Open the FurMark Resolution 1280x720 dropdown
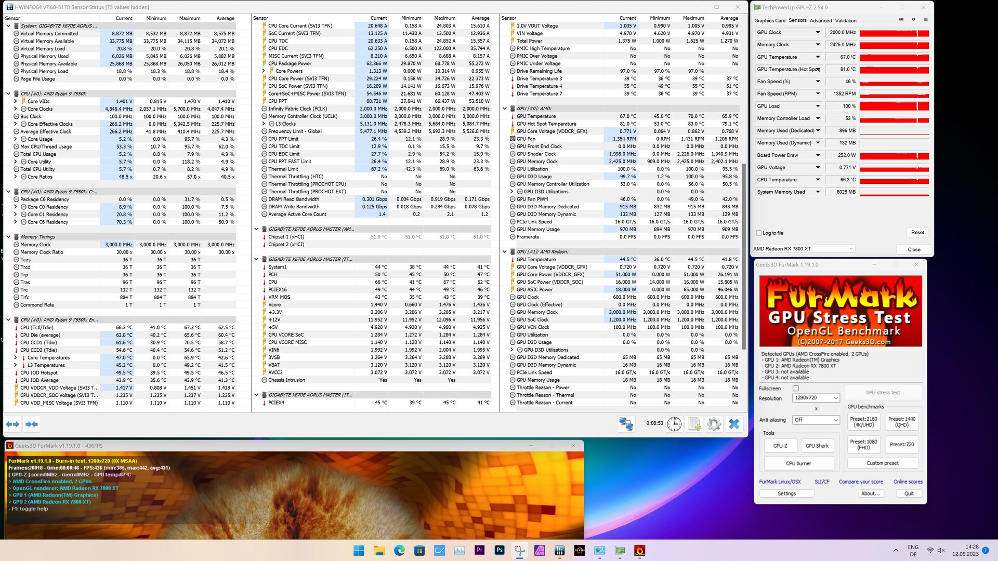Viewport: 998px width, 561px height. click(816, 398)
